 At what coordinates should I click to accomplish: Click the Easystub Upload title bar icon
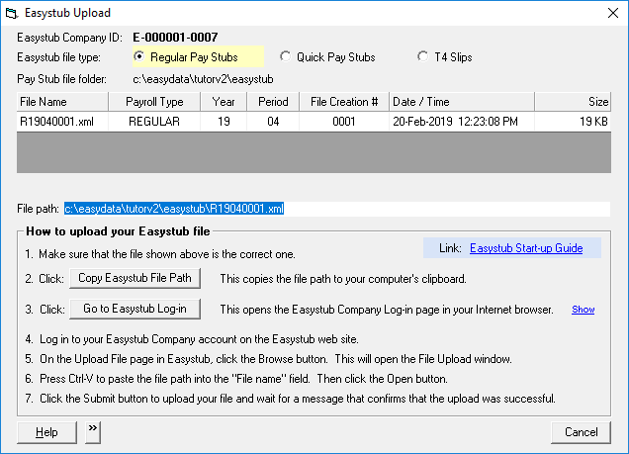(x=12, y=13)
